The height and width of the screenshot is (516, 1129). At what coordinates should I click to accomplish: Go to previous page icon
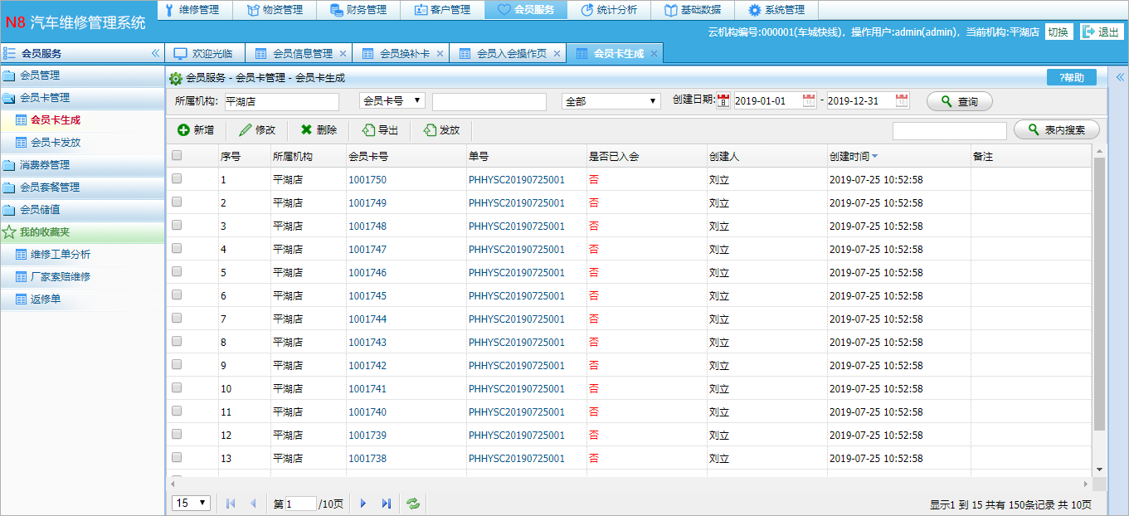252,504
